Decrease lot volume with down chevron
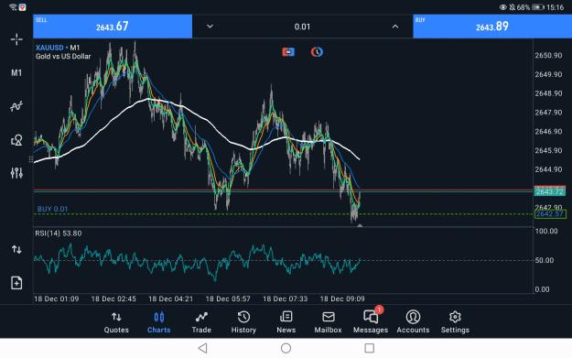Image resolution: width=572 pixels, height=358 pixels. tap(210, 27)
